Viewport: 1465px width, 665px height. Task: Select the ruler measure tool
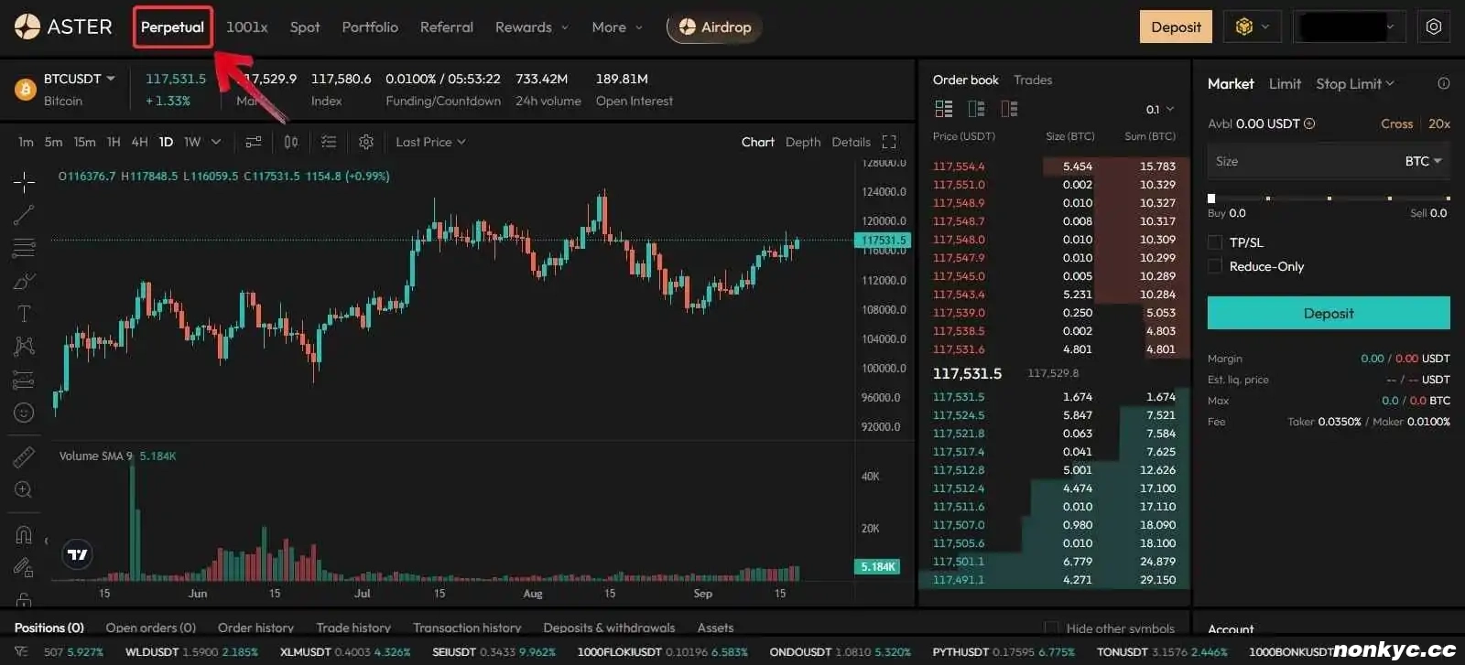click(x=24, y=456)
